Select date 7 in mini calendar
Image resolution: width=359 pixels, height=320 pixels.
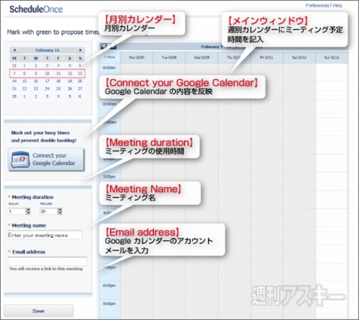coord(14,73)
